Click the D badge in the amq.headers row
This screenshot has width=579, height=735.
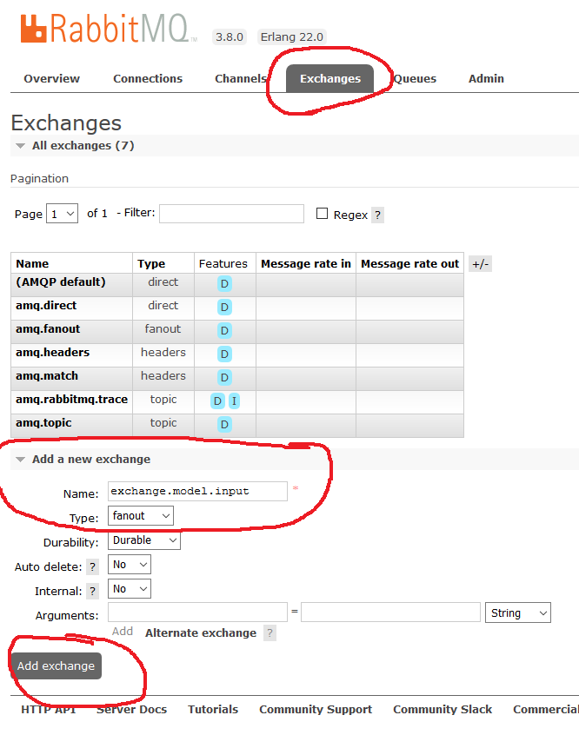pos(224,354)
